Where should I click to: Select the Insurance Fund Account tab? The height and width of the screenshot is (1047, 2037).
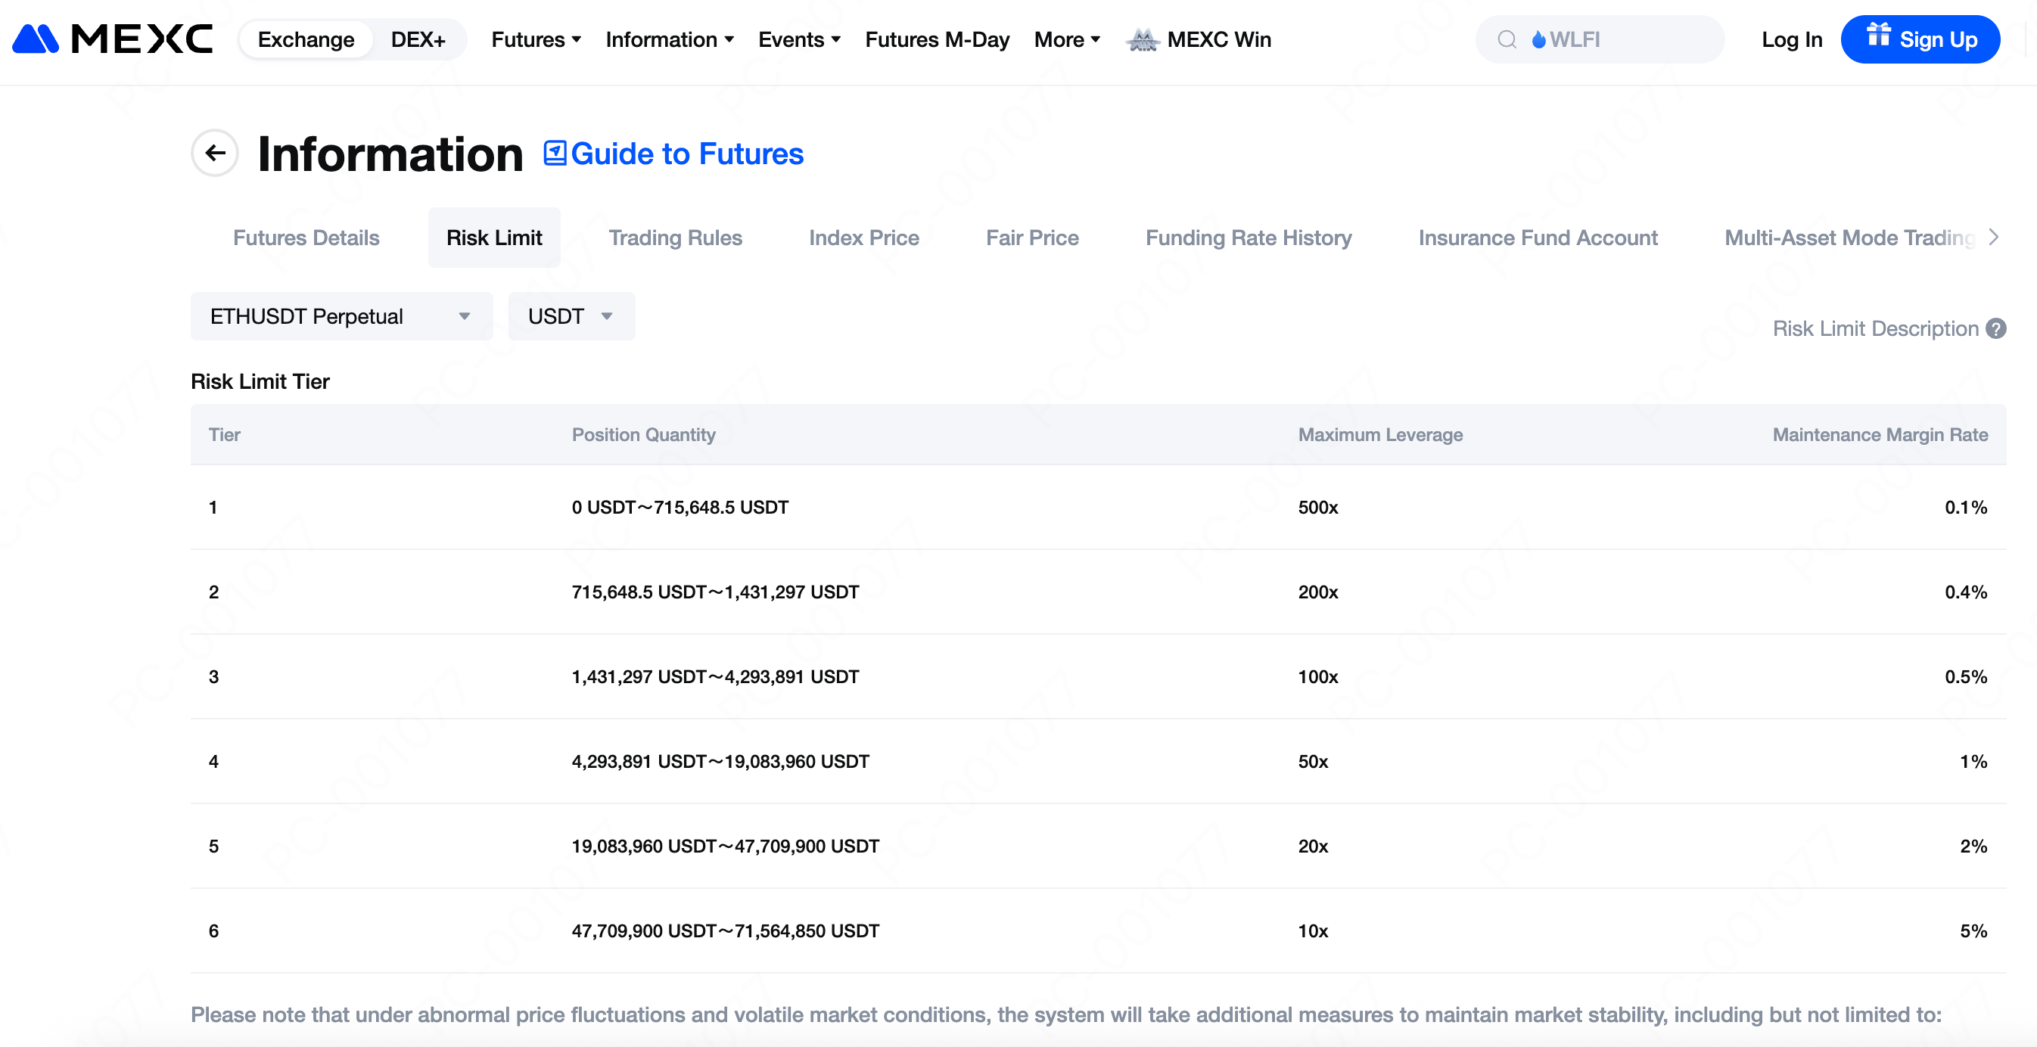click(1538, 238)
